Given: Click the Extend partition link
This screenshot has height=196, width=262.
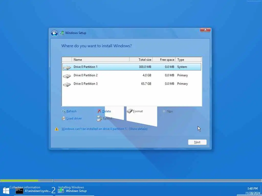Looking at the screenshot, I should click(107, 118).
